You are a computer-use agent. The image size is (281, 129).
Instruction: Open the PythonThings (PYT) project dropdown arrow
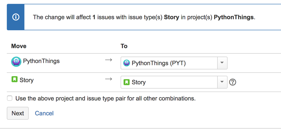tap(222, 63)
